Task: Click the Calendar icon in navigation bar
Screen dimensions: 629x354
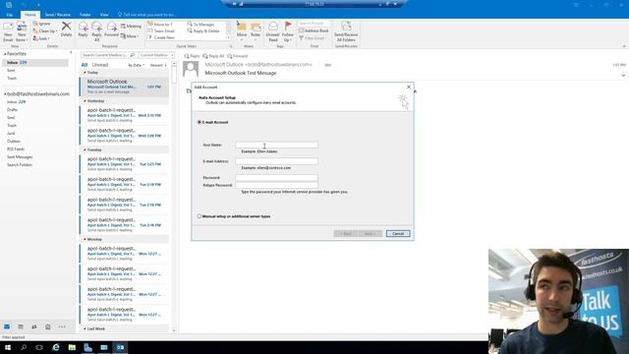Action: click(21, 326)
